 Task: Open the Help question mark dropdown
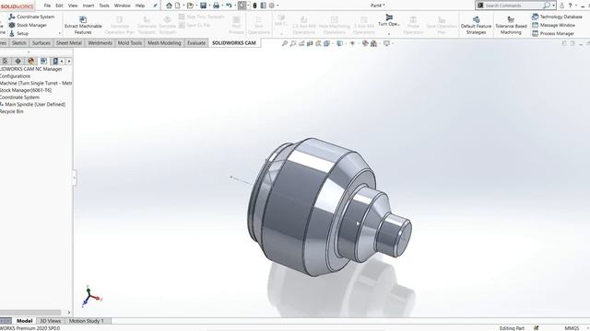click(576, 6)
